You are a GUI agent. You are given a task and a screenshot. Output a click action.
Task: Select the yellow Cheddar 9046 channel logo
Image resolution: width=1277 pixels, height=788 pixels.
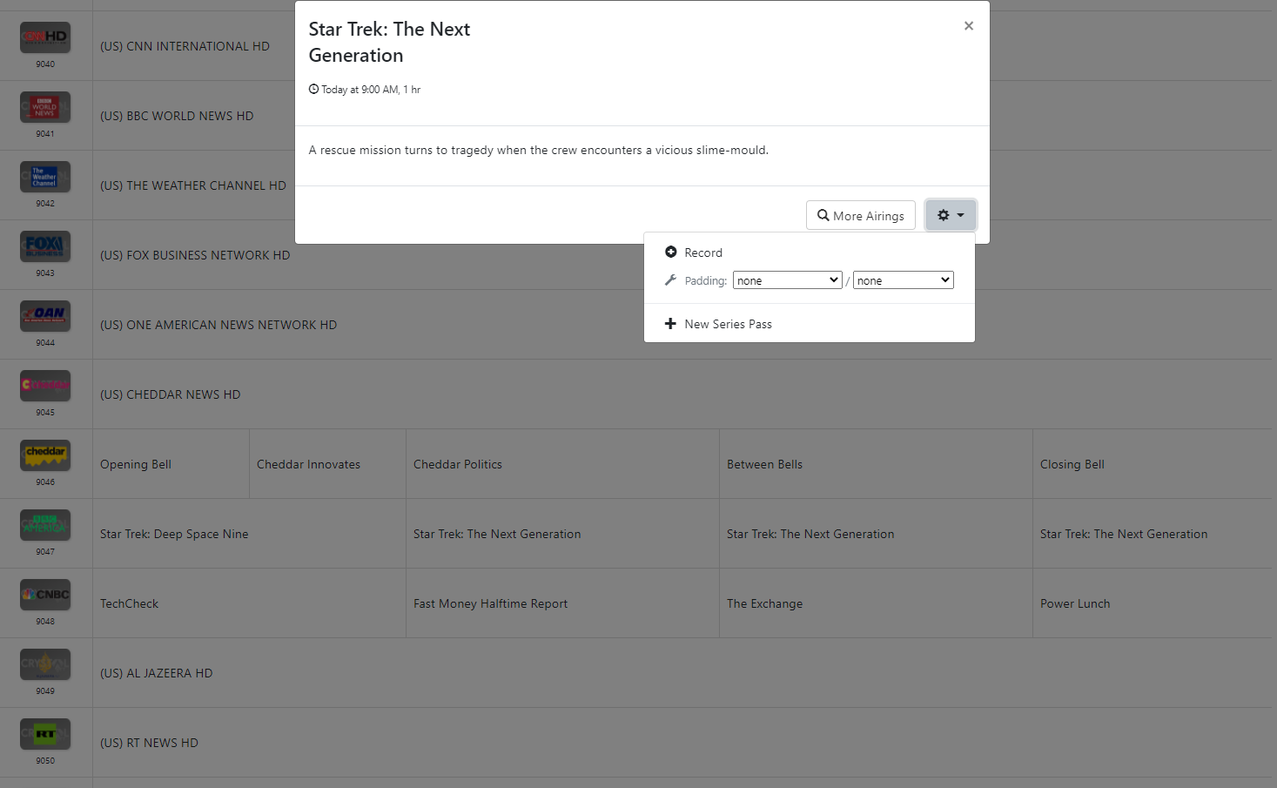[45, 455]
